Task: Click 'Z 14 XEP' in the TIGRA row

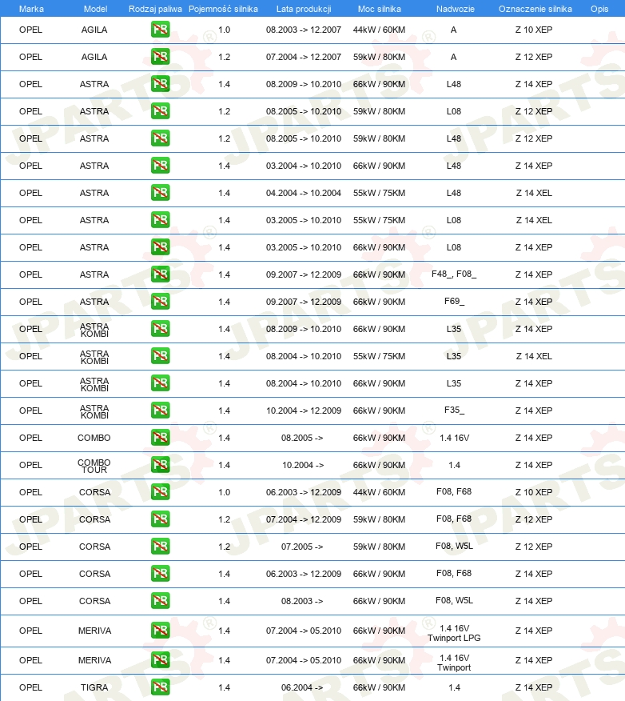Action: point(534,687)
